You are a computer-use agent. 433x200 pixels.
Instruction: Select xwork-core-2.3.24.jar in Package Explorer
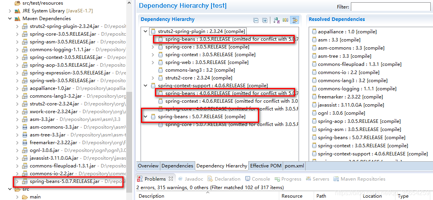tap(54, 112)
